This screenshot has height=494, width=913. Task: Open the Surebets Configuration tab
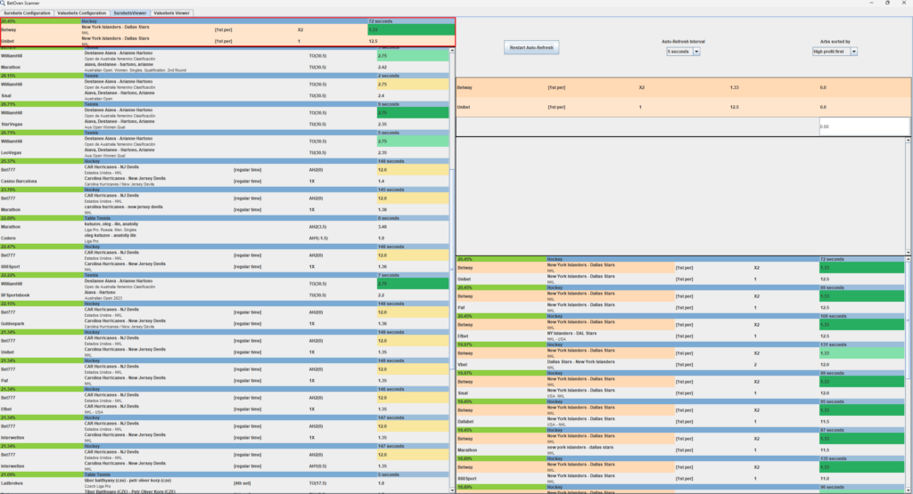pyautogui.click(x=28, y=13)
